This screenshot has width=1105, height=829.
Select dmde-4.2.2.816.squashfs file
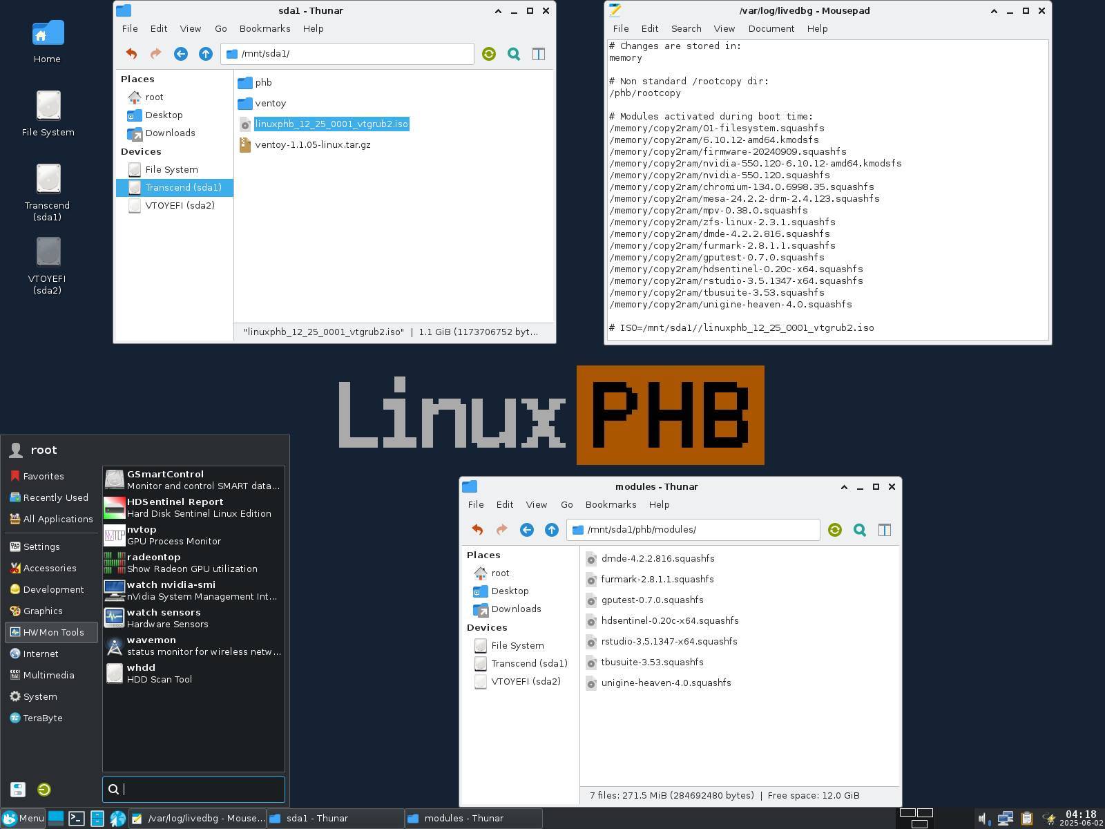tap(651, 558)
